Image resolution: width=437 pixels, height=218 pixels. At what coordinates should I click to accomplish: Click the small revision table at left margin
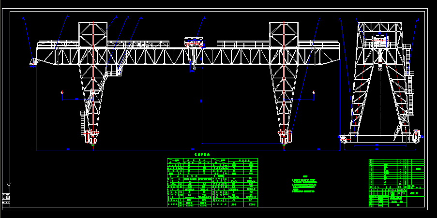pos(6,199)
